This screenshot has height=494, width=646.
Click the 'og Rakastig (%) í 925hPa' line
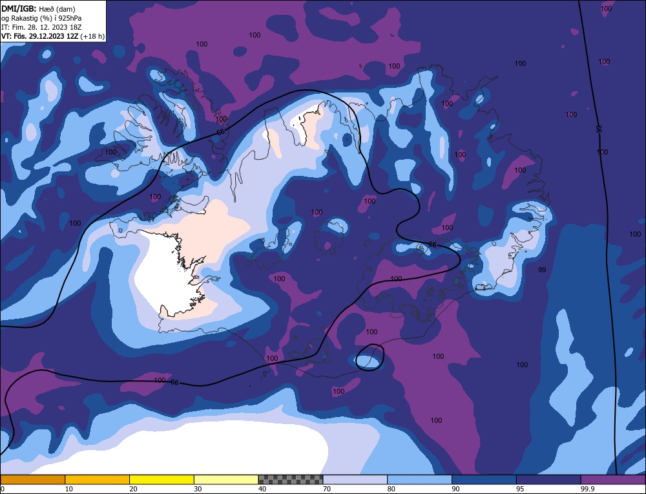point(41,18)
